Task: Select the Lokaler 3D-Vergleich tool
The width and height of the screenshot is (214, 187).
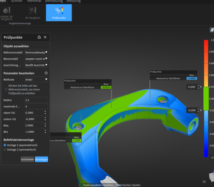Action: coord(7,14)
